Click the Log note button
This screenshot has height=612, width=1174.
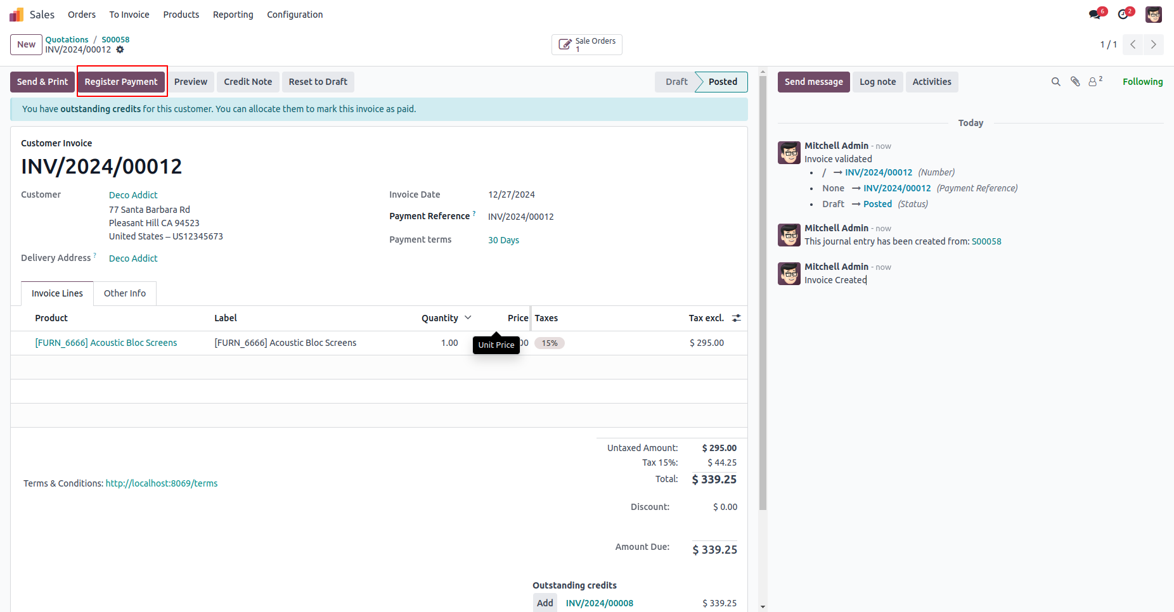878,82
